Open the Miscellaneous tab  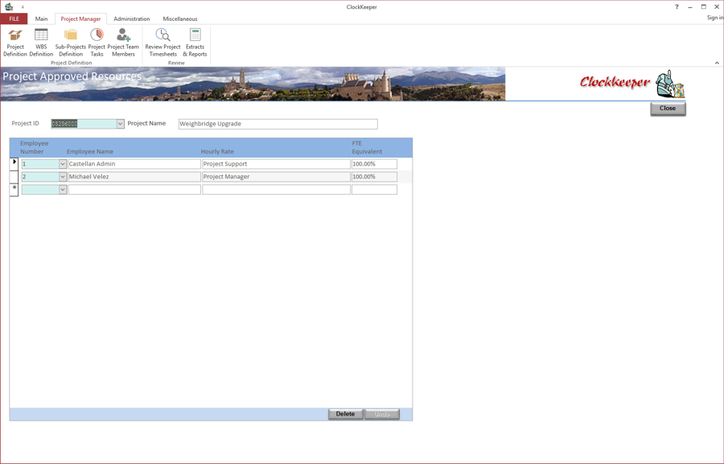pos(180,19)
